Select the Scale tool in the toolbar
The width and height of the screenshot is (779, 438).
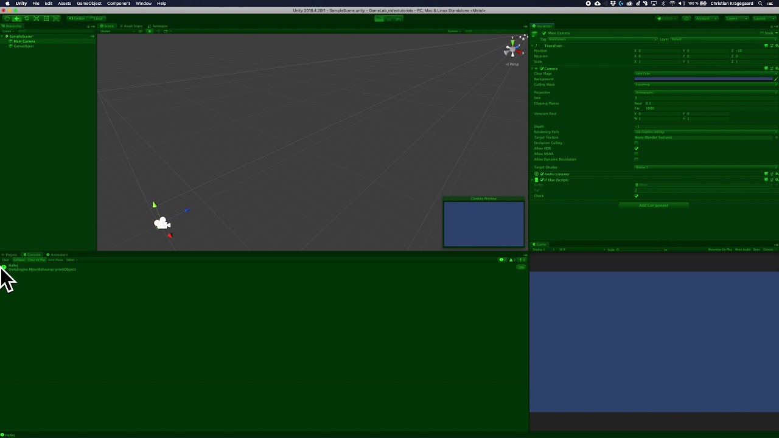36,18
